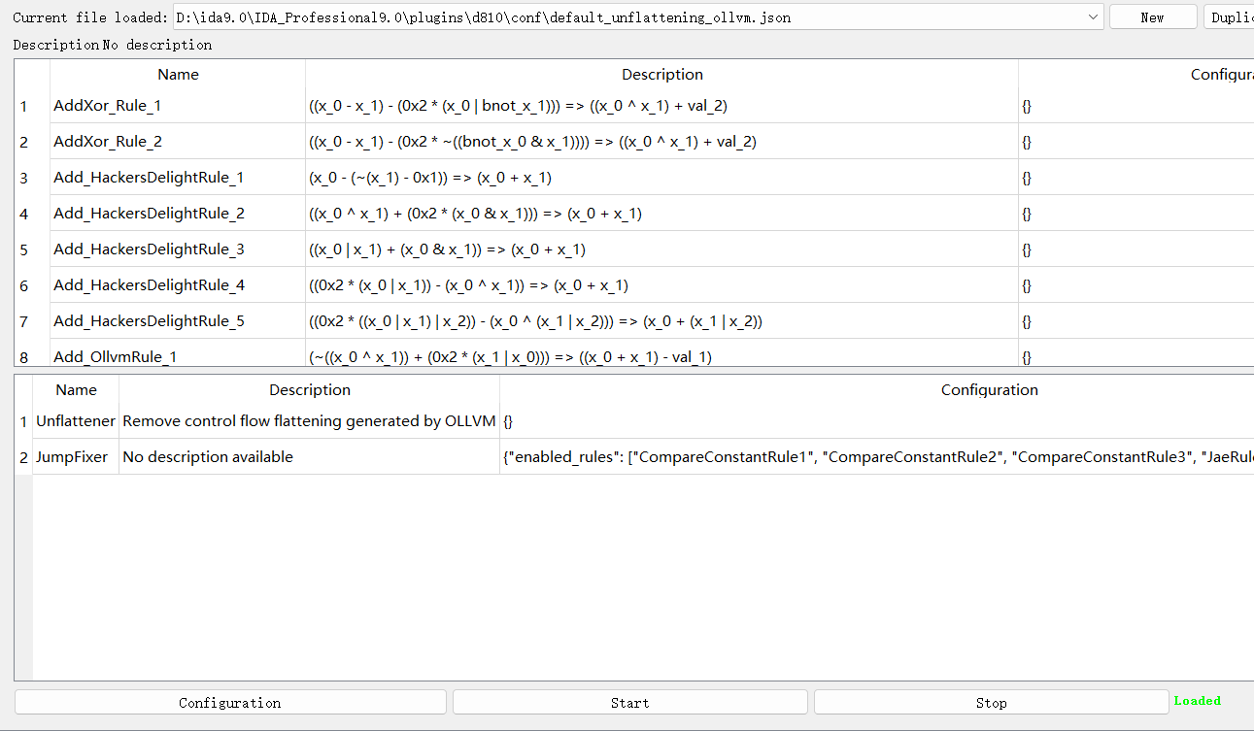The image size is (1254, 731).
Task: Select the JumpFixer name cell
Action: point(76,456)
